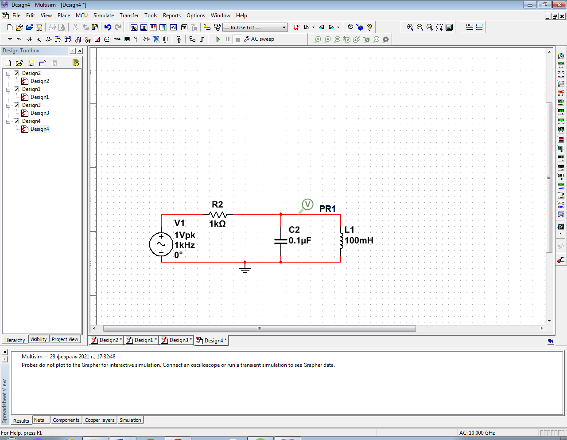This screenshot has width=567, height=440.
Task: Collapse the Design1 tree node
Action: click(8, 89)
